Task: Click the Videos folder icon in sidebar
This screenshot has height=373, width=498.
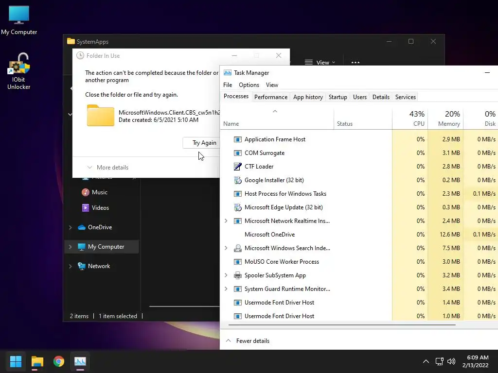Action: pos(86,208)
